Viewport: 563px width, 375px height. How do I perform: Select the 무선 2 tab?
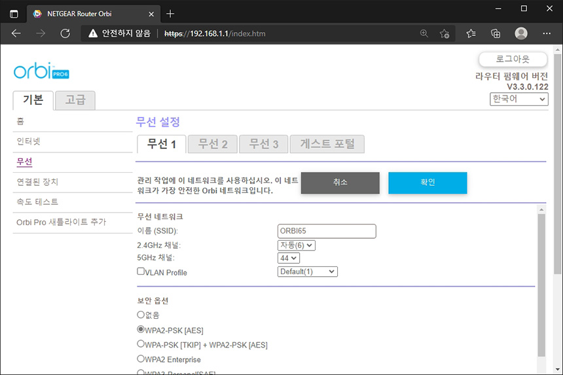[213, 144]
